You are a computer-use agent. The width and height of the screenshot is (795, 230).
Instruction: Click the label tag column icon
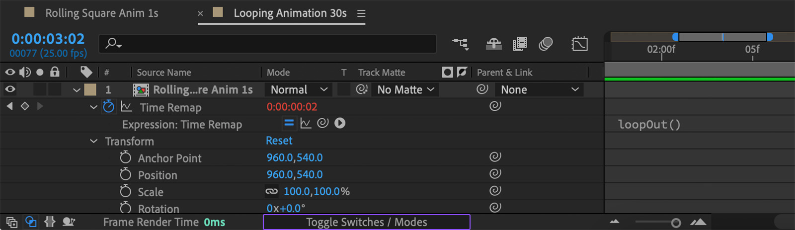[86, 72]
